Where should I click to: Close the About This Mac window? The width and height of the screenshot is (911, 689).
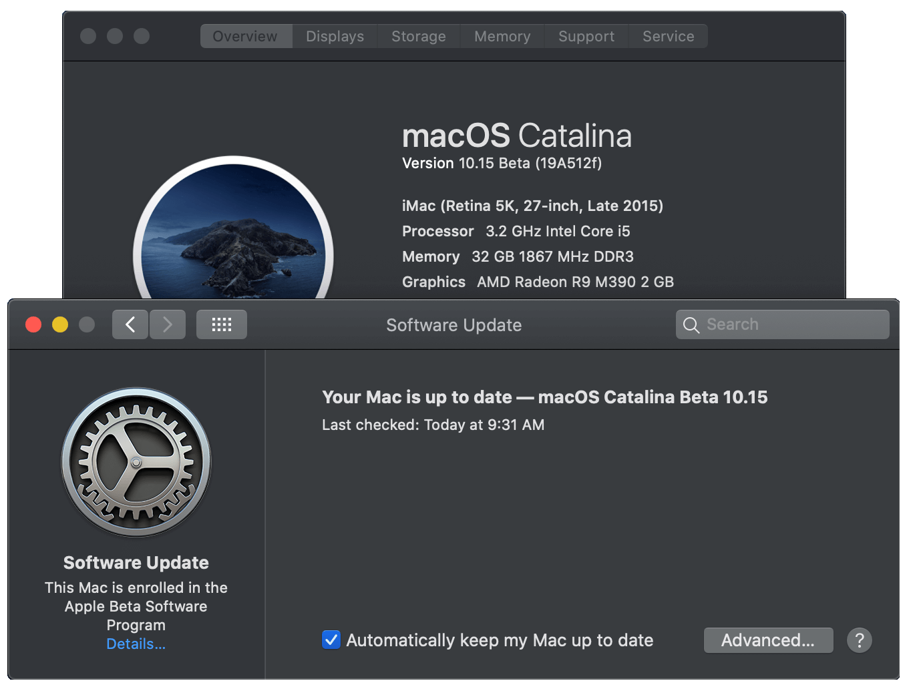(x=87, y=36)
